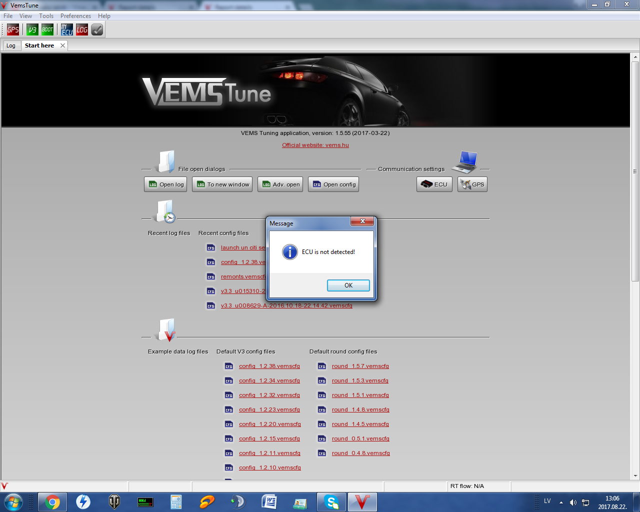Click the CFG icon beside config_1.2.23.vemscfg

point(229,409)
